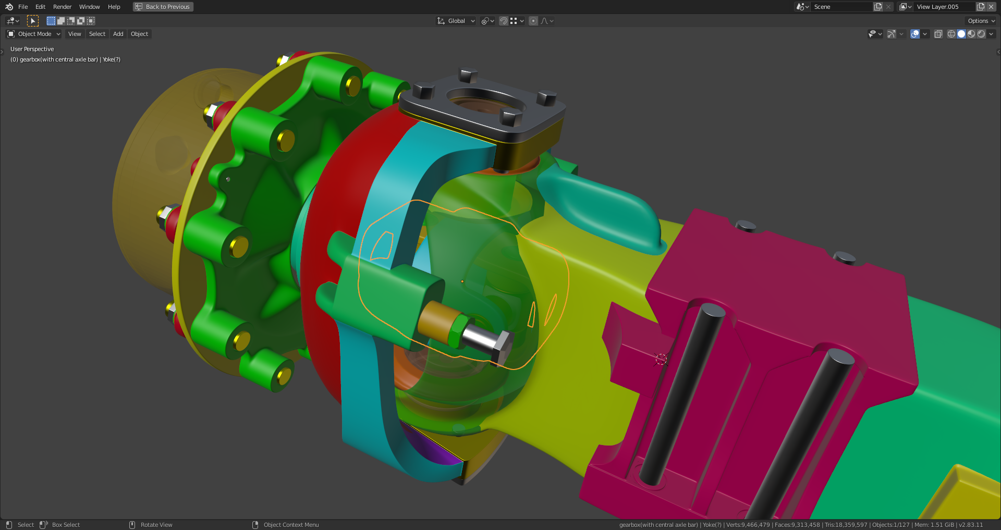
Task: Open the Window menu
Action: (x=89, y=7)
